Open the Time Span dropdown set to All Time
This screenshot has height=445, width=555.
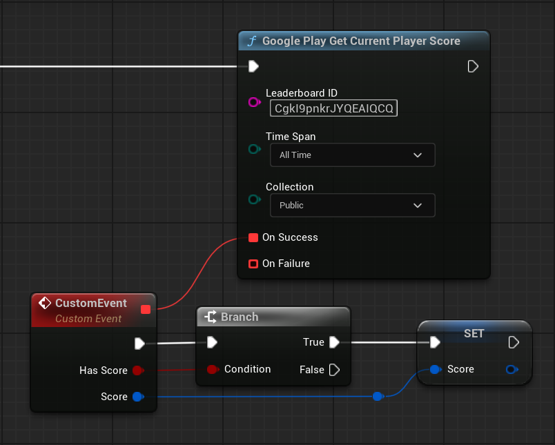click(352, 155)
